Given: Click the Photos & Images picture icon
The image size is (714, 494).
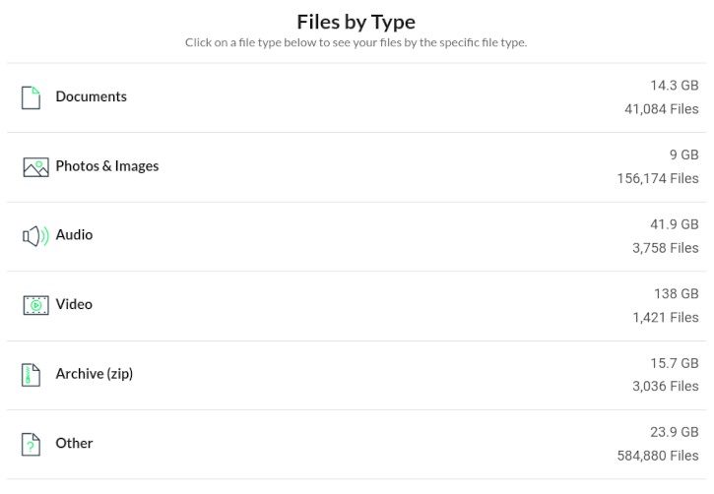Looking at the screenshot, I should [x=35, y=167].
